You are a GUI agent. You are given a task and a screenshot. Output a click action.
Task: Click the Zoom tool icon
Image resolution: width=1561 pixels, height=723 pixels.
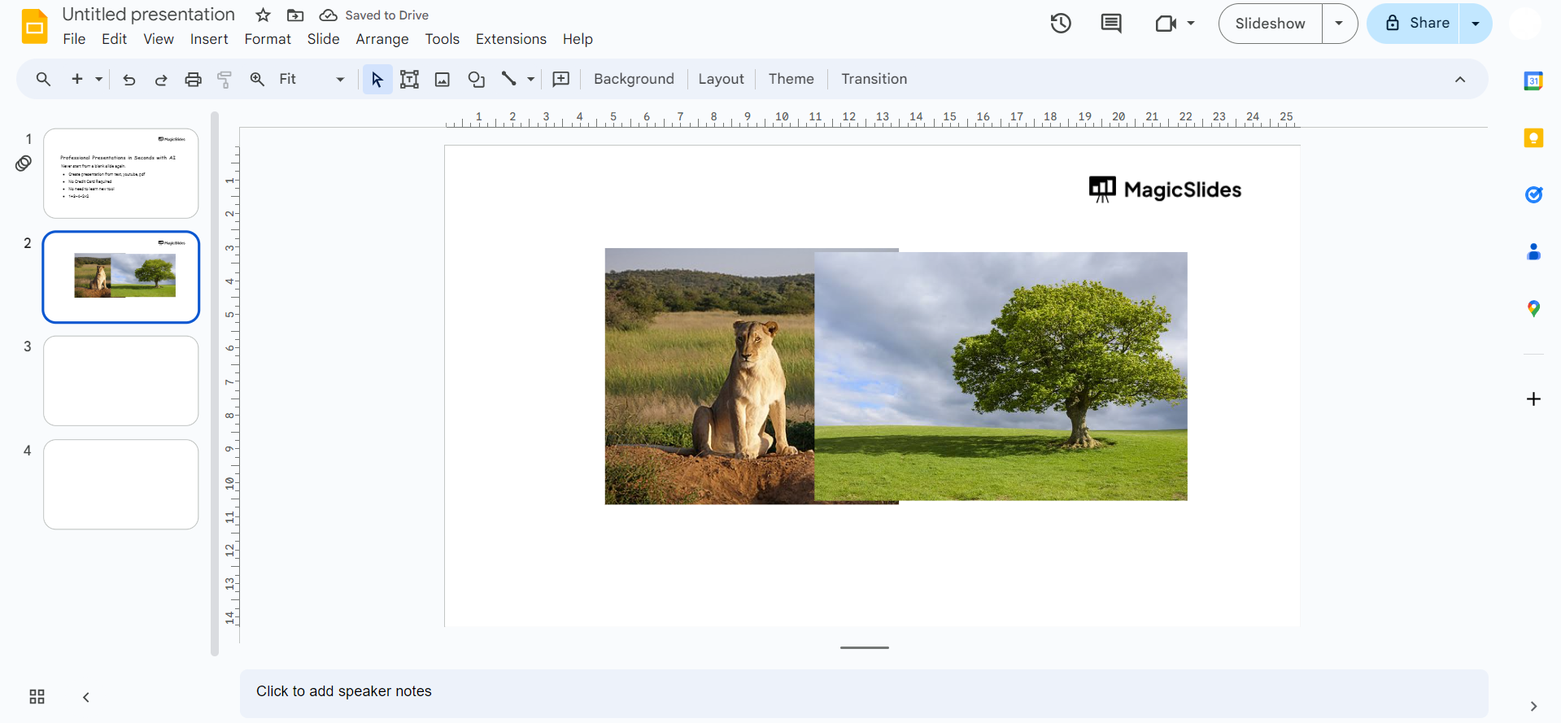point(257,79)
